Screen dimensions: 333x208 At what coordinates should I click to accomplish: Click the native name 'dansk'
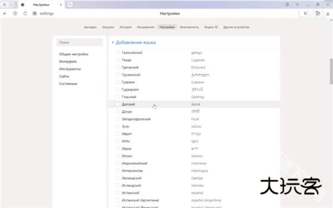[195, 104]
